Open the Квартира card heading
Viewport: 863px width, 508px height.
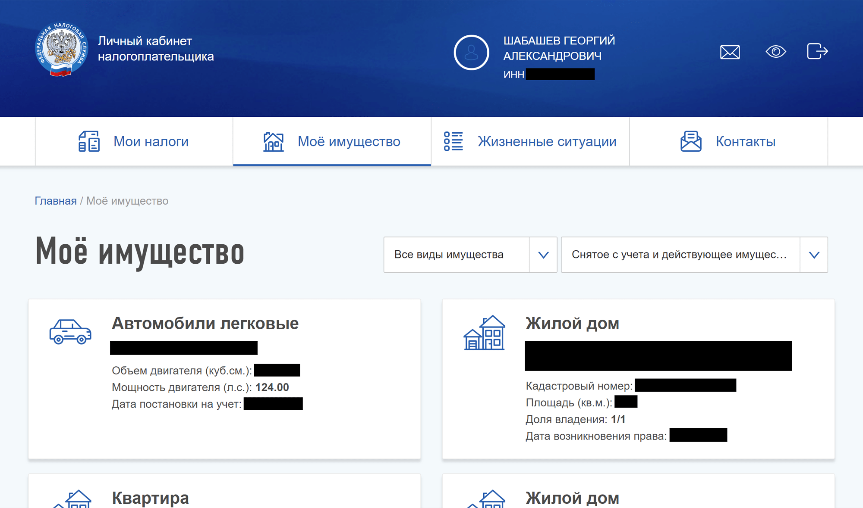pos(150,498)
